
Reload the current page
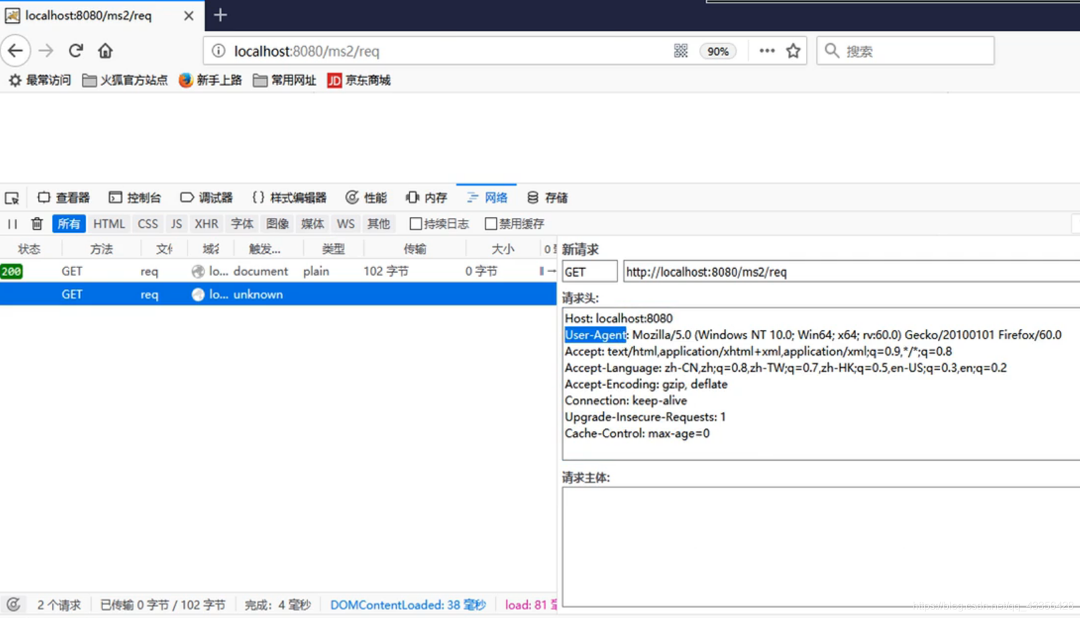75,51
